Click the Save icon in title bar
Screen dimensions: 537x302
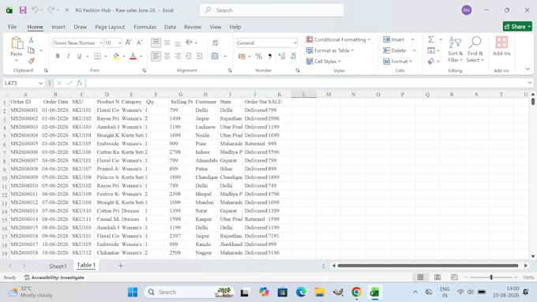coord(23,10)
